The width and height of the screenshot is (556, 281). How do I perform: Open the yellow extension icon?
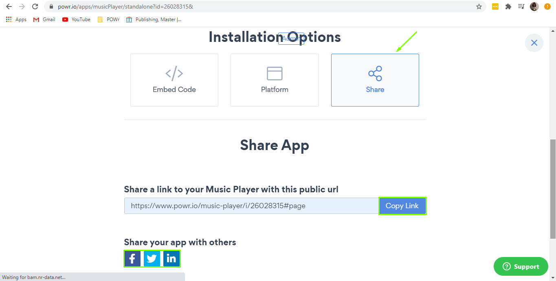pyautogui.click(x=495, y=7)
